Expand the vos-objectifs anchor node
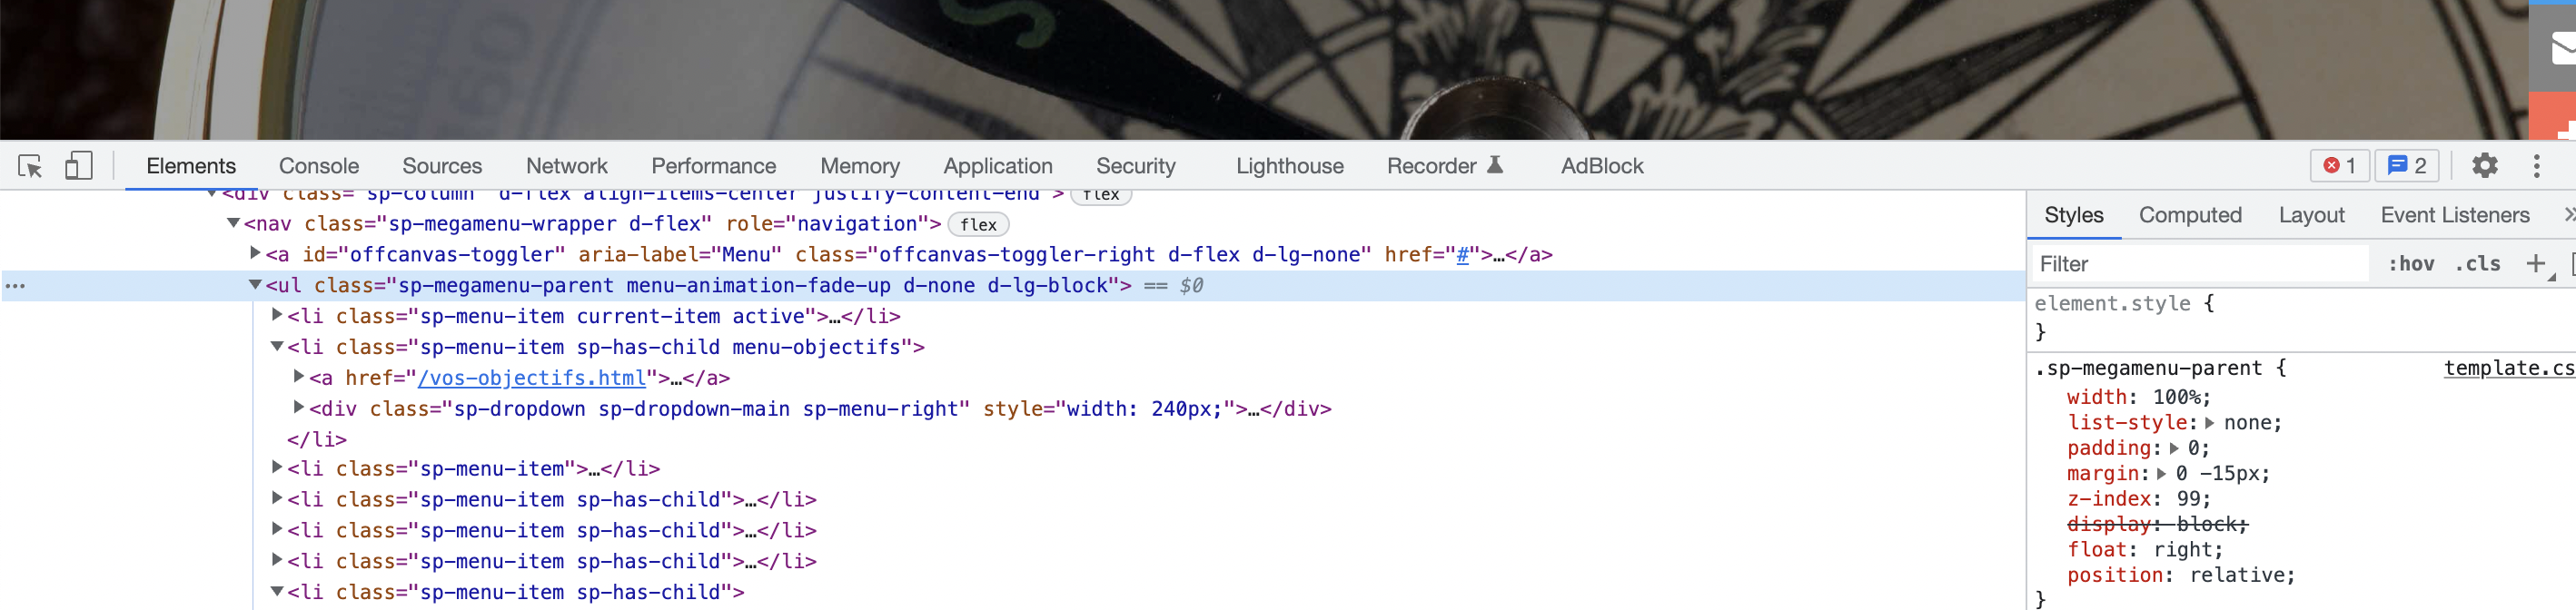Image resolution: width=2576 pixels, height=610 pixels. click(298, 377)
